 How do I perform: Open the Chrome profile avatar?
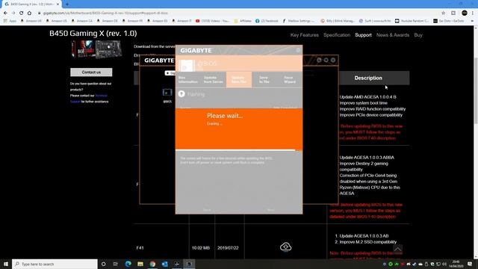point(465,13)
